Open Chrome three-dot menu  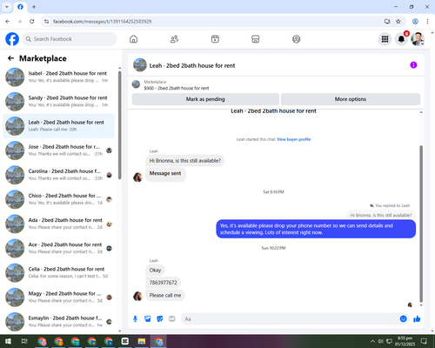pos(427,22)
